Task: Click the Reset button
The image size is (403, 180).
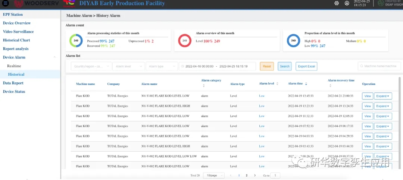Action: coord(267,66)
